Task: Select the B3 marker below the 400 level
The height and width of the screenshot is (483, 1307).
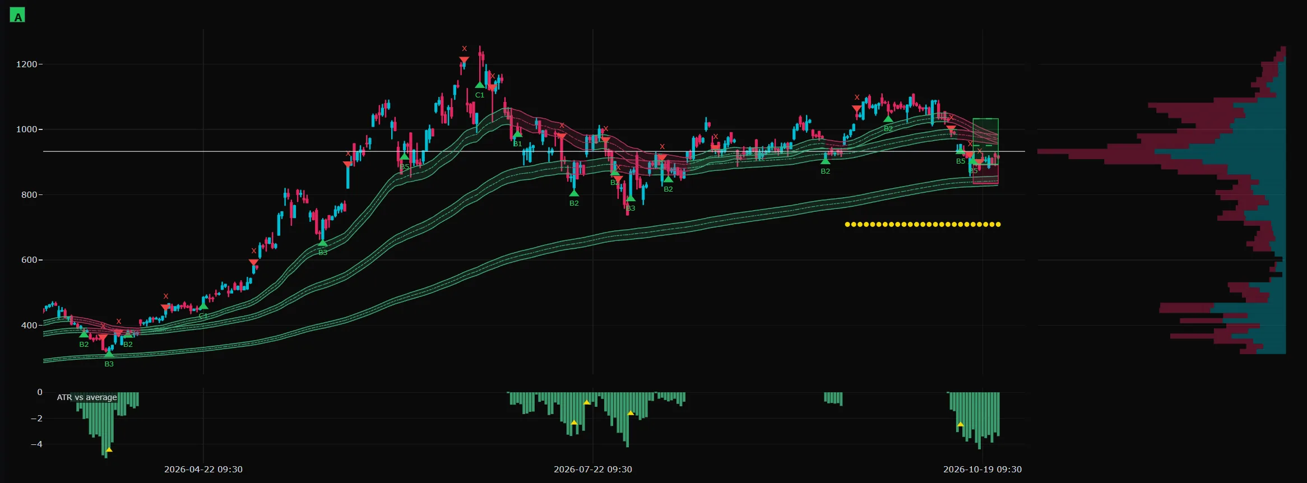Action: pyautogui.click(x=109, y=354)
